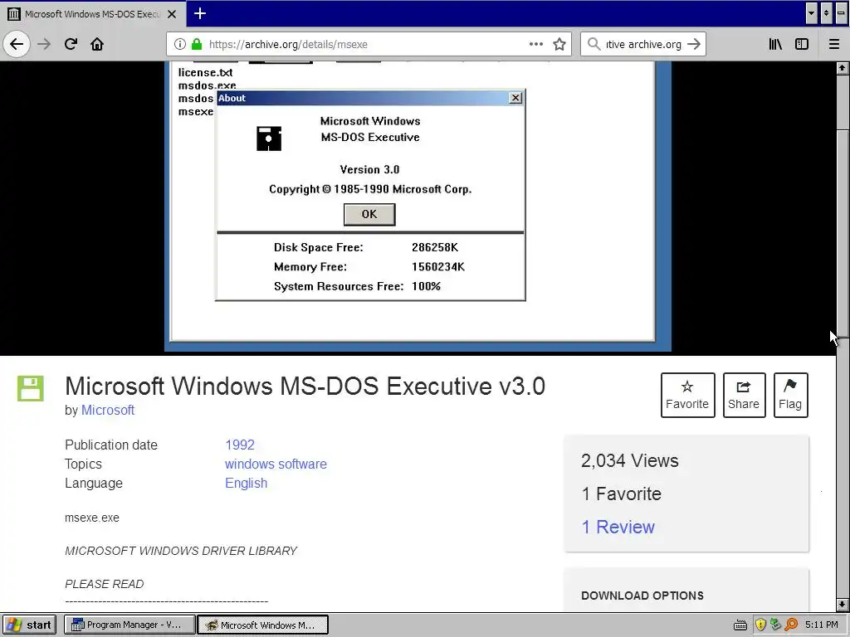Click the browser back arrow button
850x637 pixels.
[17, 44]
